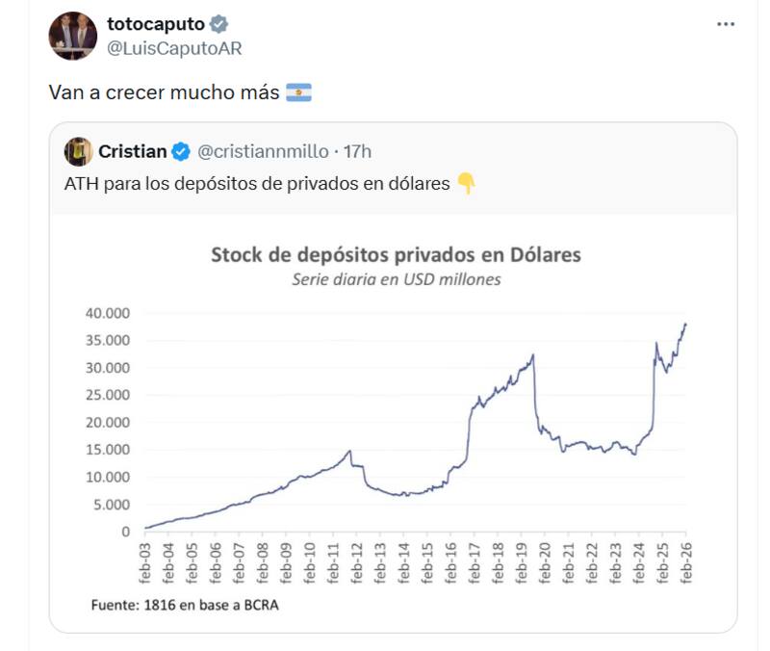Viewport: 770px width, 651px height.
Task: Click chart title "Stock de depósitos privados"
Action: pos(396,255)
